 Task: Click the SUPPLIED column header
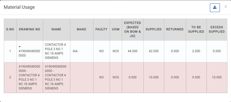click(x=154, y=29)
